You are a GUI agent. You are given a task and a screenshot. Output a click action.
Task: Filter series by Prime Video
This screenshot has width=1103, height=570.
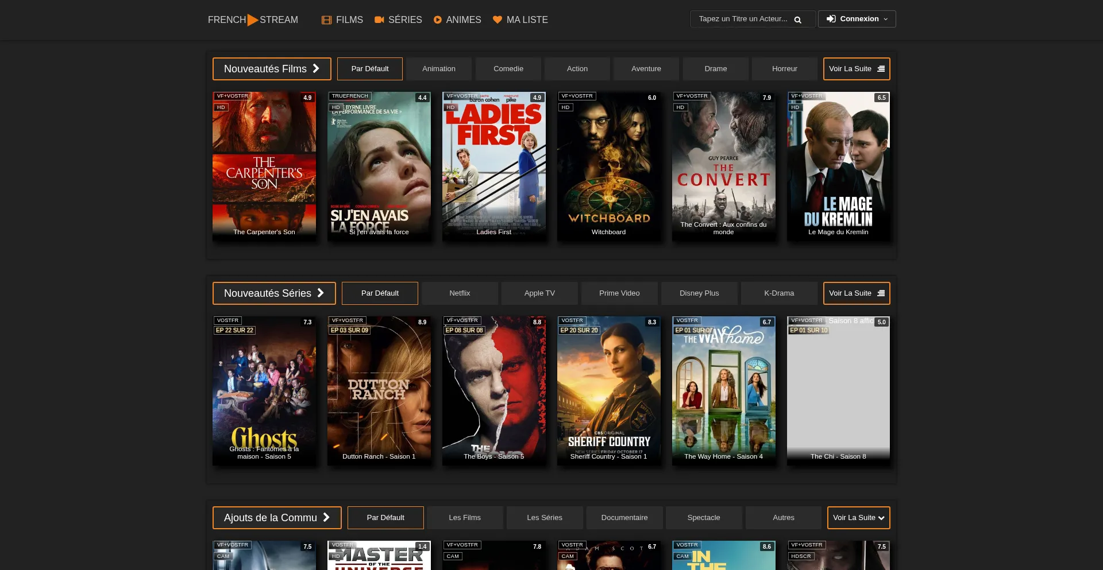pyautogui.click(x=619, y=293)
